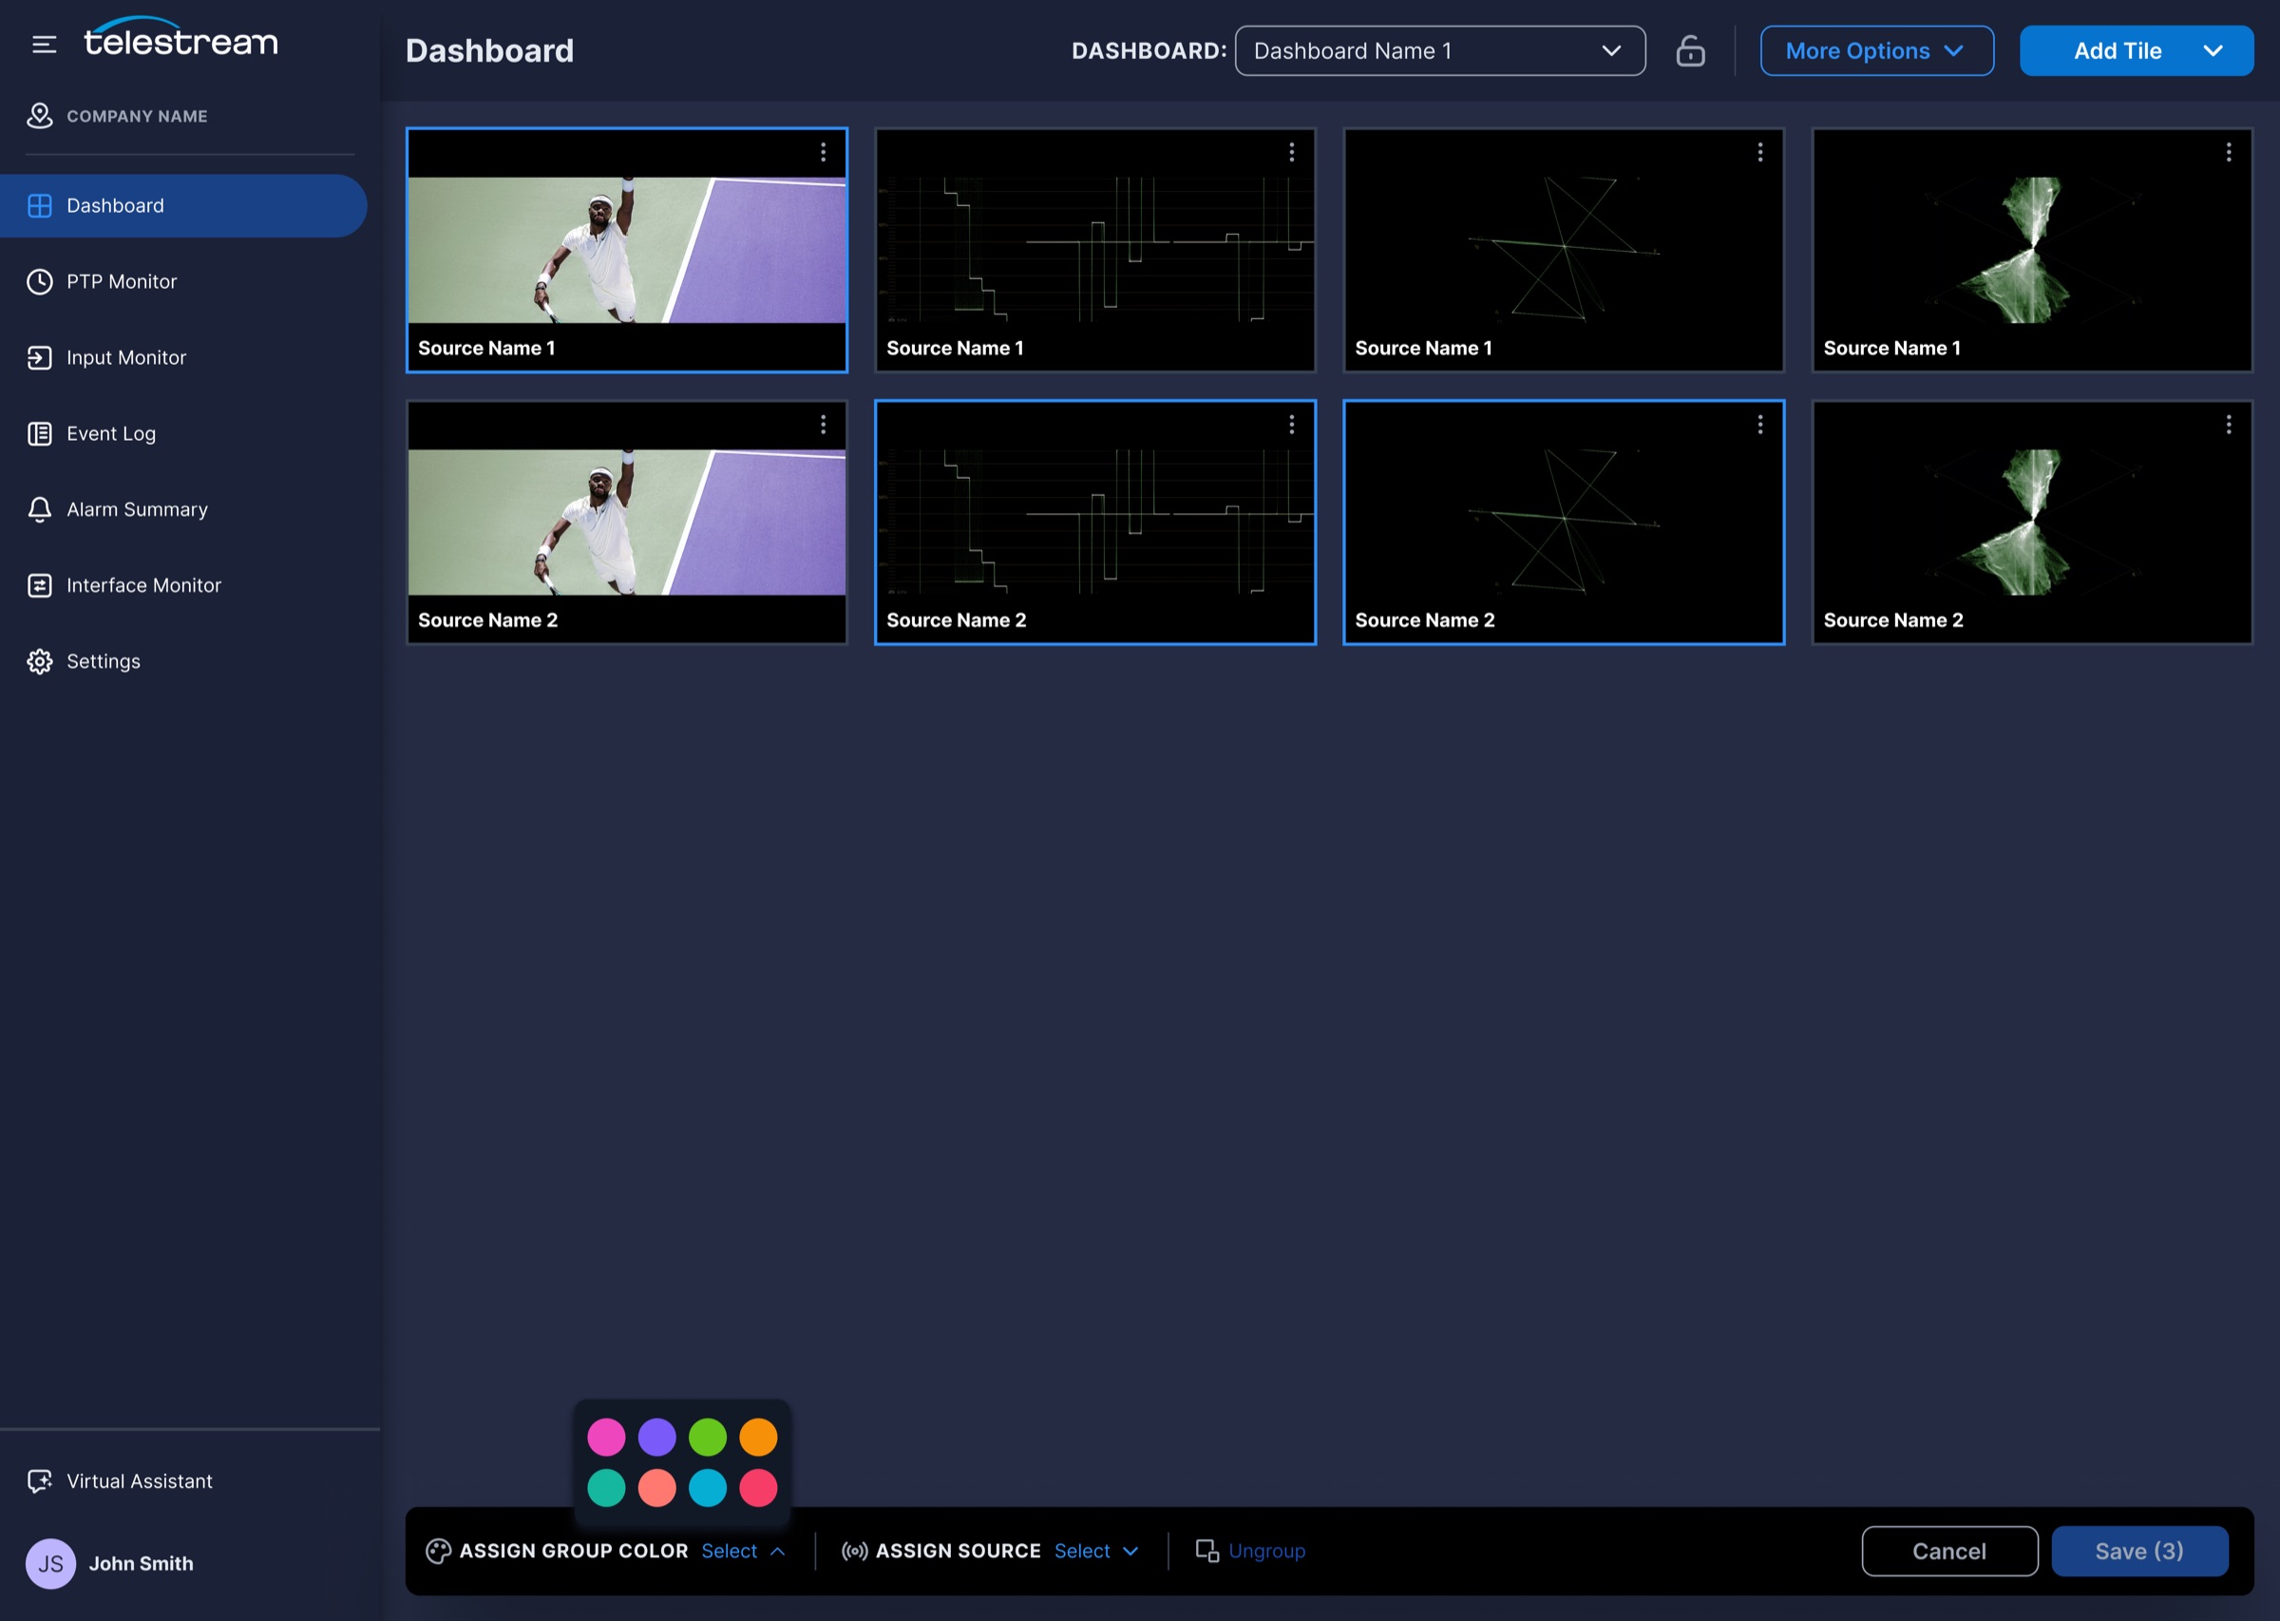Pick the teal group color swatch

(x=606, y=1487)
